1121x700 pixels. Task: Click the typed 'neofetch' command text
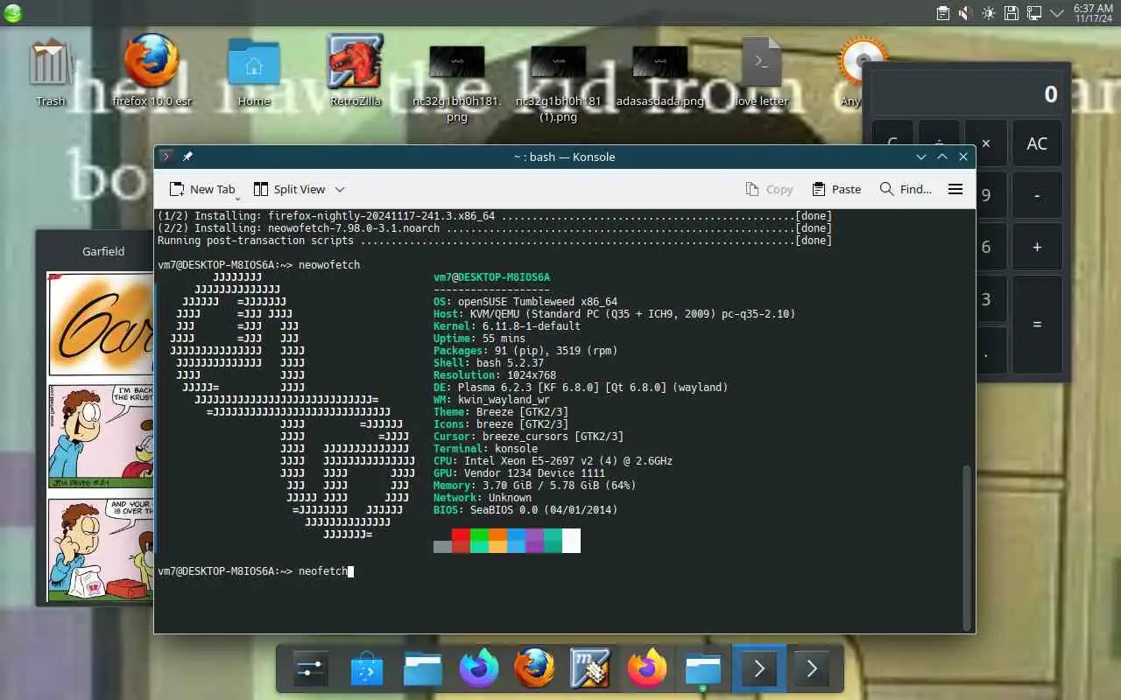tap(322, 571)
